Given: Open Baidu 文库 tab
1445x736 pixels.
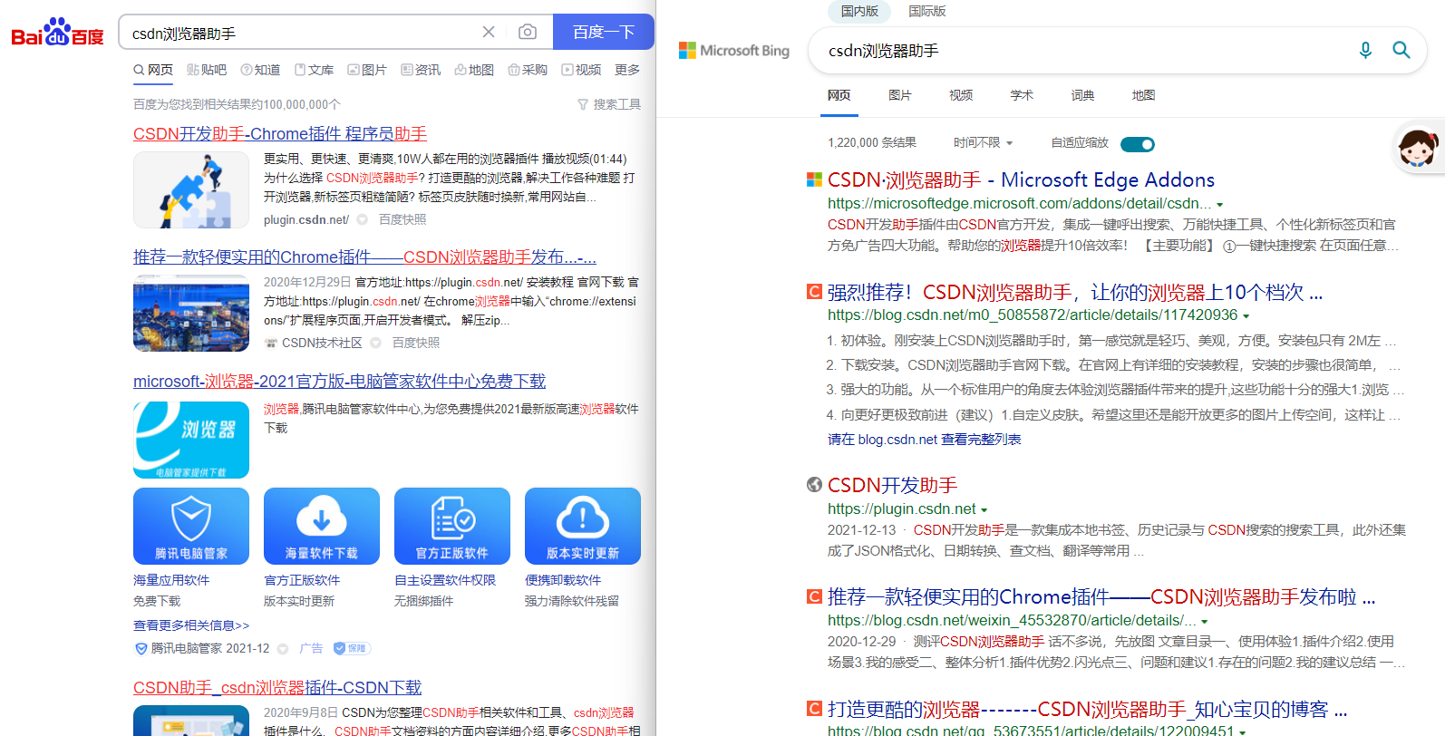Looking at the screenshot, I should click(314, 70).
